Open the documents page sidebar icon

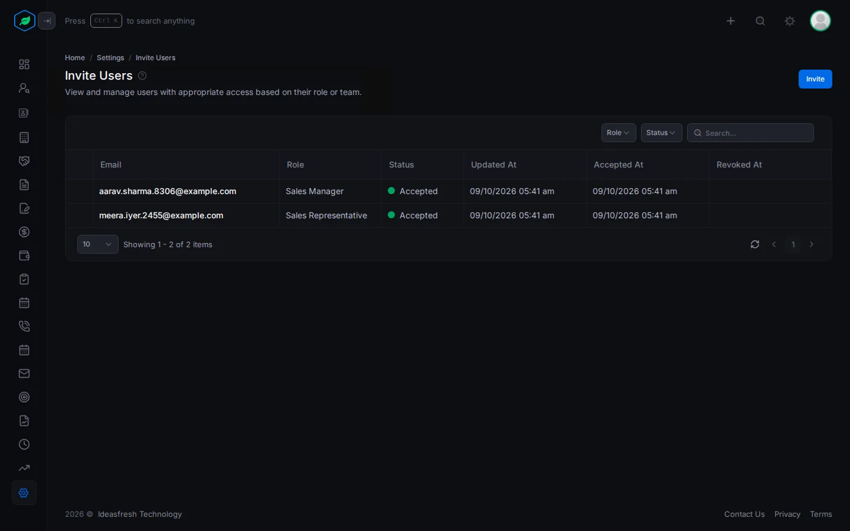click(24, 185)
